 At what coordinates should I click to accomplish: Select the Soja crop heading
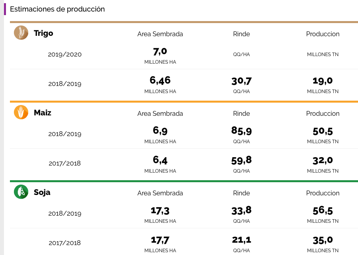pos(42,192)
